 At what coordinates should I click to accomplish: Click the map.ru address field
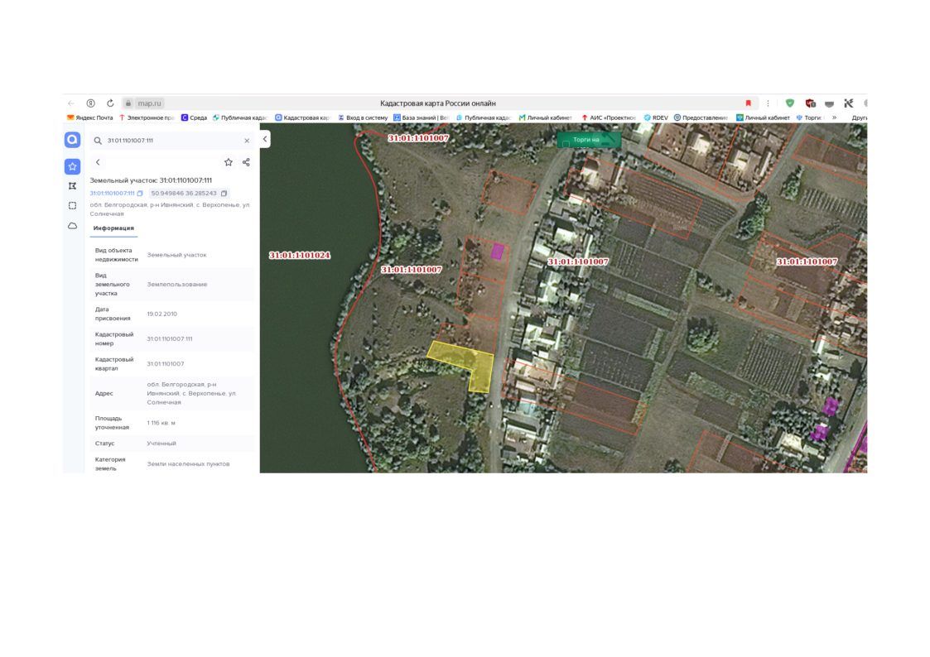(x=149, y=103)
